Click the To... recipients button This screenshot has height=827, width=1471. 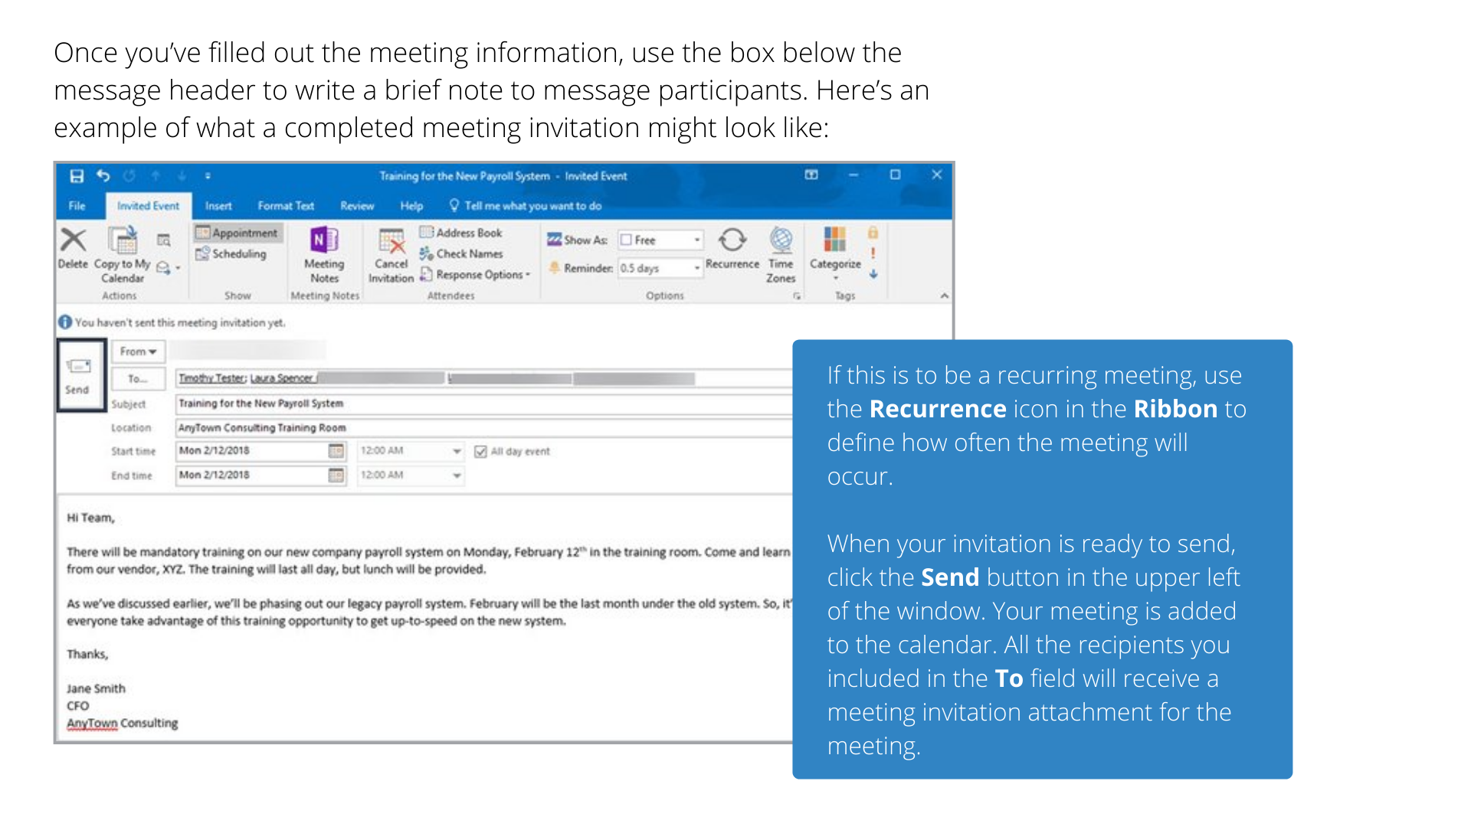pyautogui.click(x=138, y=378)
